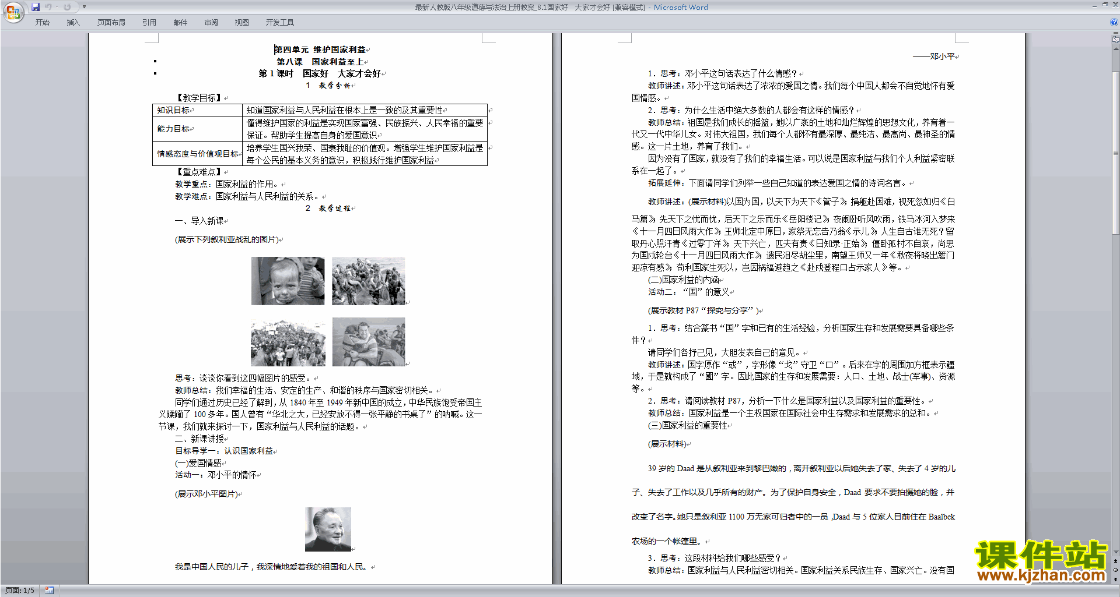This screenshot has height=597, width=1120.
Task: Click the heading (二)国家利益的内涵
Action: point(684,280)
